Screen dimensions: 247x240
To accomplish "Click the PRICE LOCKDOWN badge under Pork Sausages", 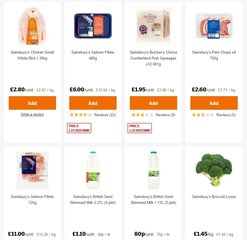I will (x=139, y=128).
